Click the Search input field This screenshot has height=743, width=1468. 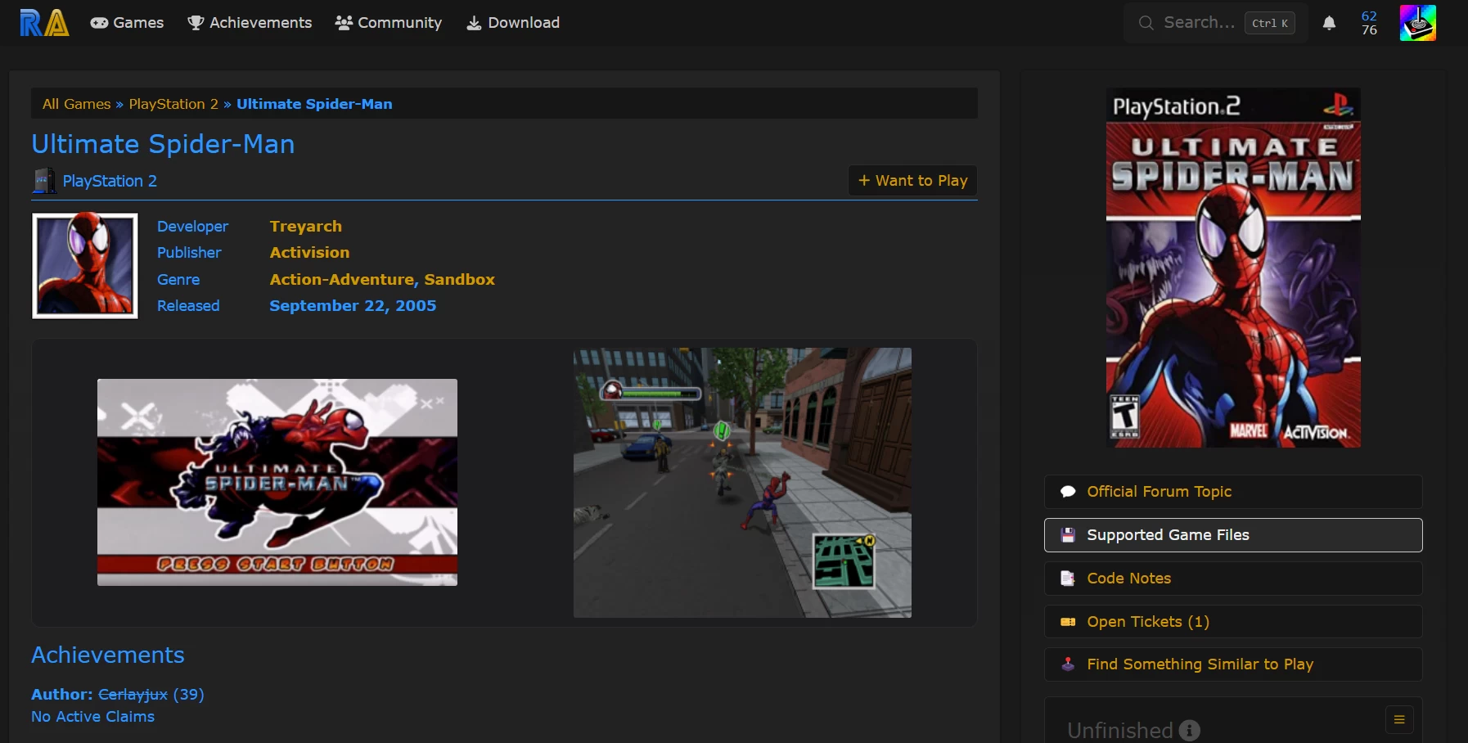1198,23
